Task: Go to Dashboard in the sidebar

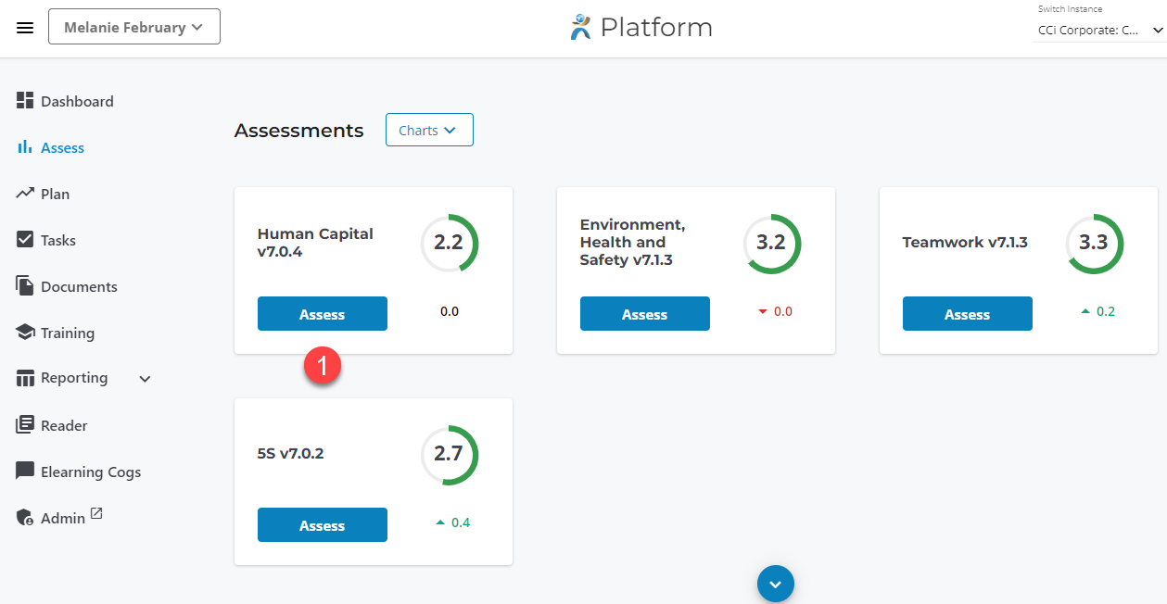Action: 77,101
